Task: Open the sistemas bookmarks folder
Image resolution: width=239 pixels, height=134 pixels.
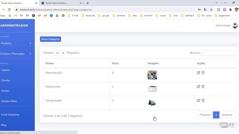Action: coord(119,16)
